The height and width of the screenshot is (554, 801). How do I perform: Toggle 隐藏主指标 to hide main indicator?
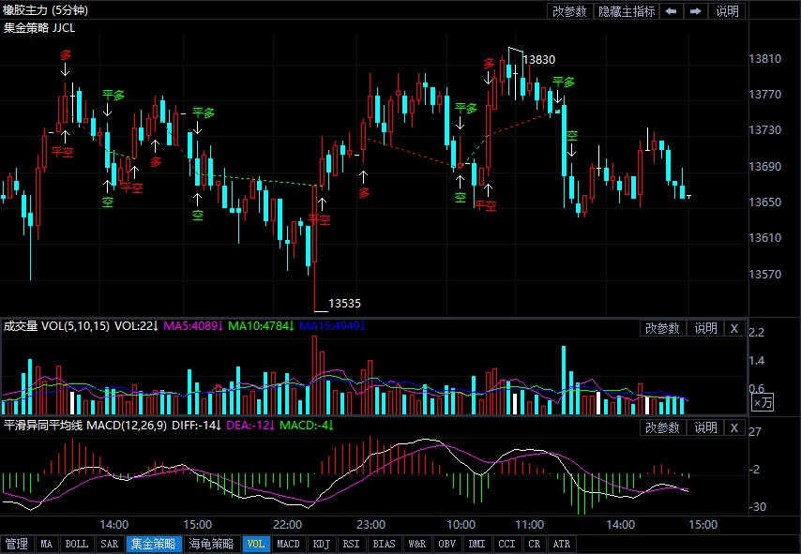627,11
